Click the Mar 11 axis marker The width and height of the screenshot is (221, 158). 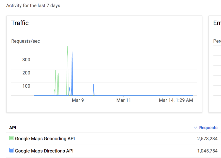(x=123, y=100)
